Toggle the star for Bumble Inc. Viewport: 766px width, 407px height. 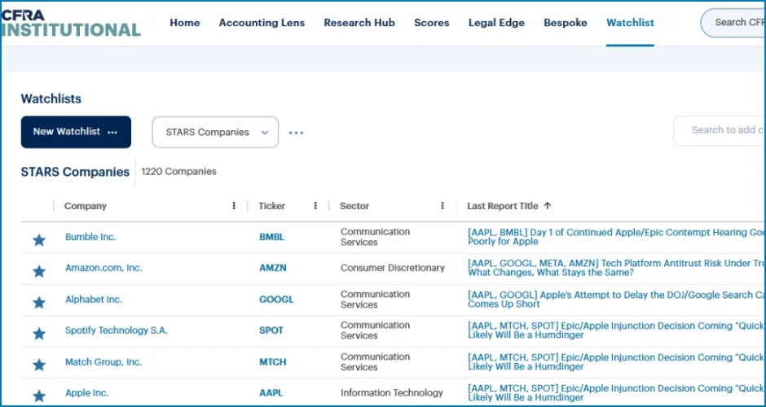[x=39, y=240]
